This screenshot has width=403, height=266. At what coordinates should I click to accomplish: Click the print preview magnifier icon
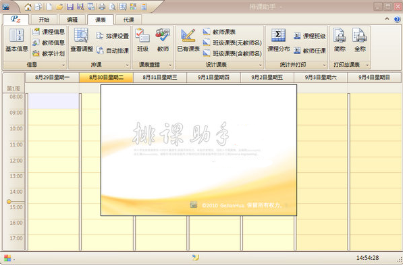pyautogui.click(x=112, y=7)
